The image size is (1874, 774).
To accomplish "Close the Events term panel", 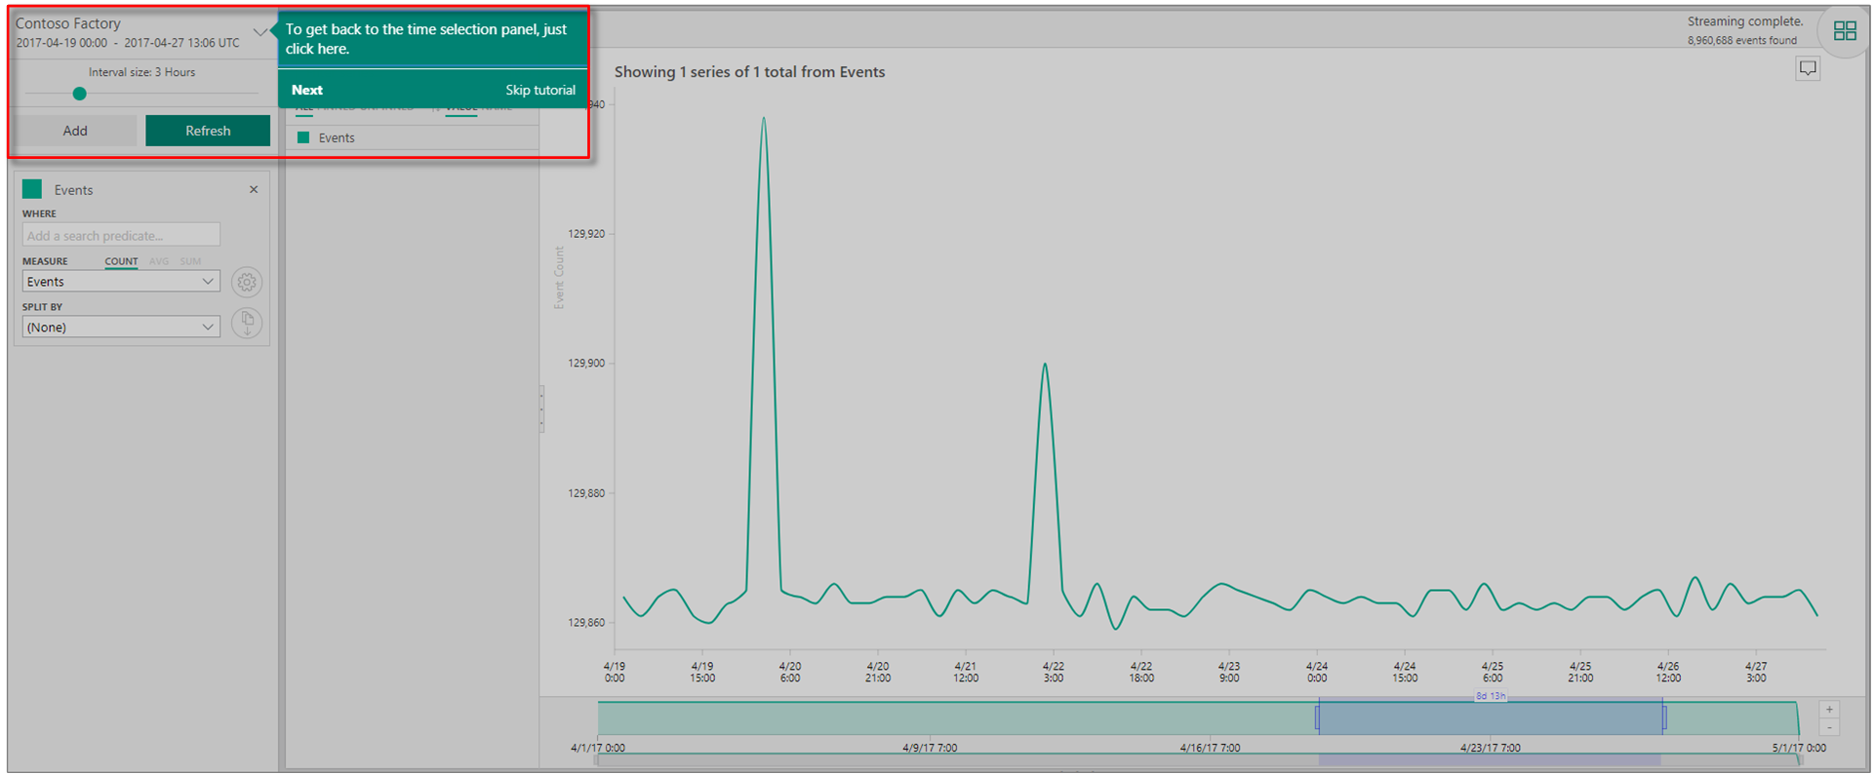I will [254, 189].
